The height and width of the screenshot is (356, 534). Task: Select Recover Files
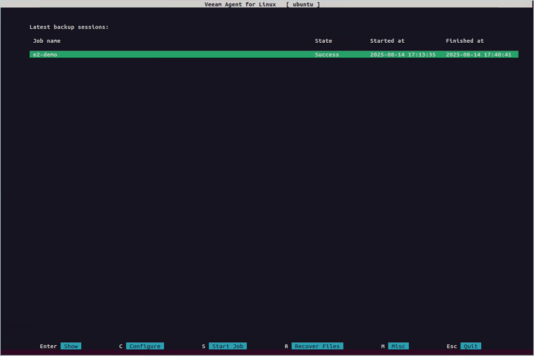click(x=317, y=346)
